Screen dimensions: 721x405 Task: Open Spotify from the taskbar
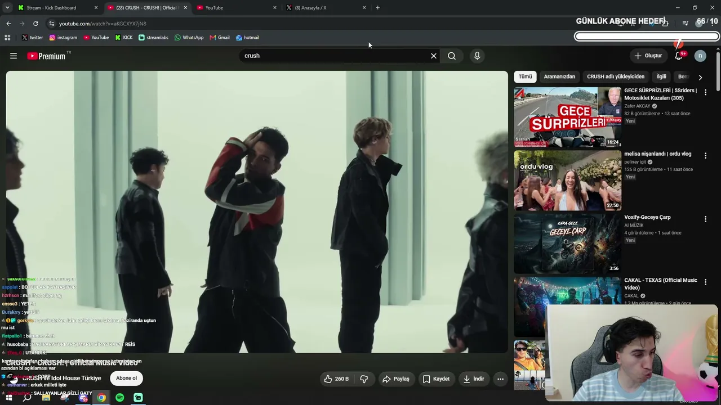(x=120, y=398)
